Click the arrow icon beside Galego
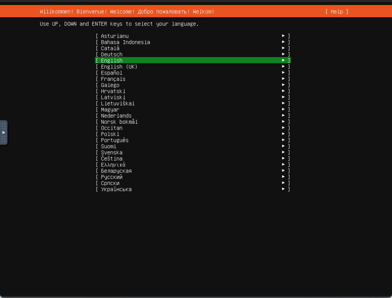This screenshot has height=298, width=392. coord(284,85)
